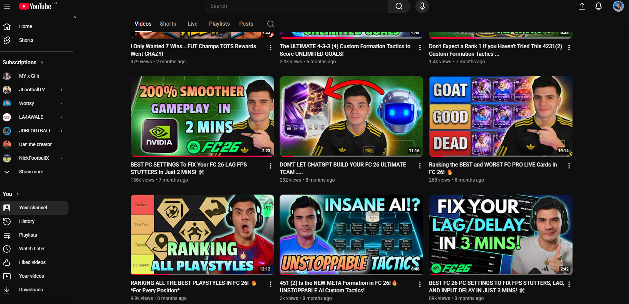
Task: Click the search magnifier button
Action: coord(399,6)
